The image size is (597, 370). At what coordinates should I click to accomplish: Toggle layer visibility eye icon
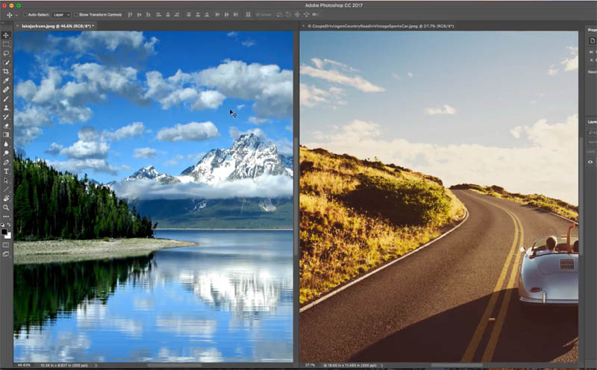click(x=590, y=162)
